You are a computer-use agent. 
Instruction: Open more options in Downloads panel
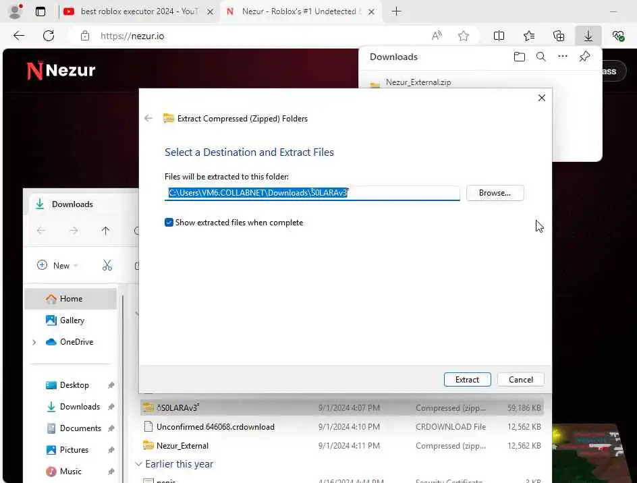pos(563,57)
